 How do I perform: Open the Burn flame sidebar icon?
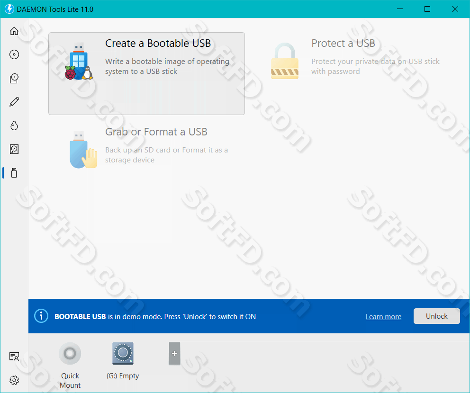pos(14,125)
